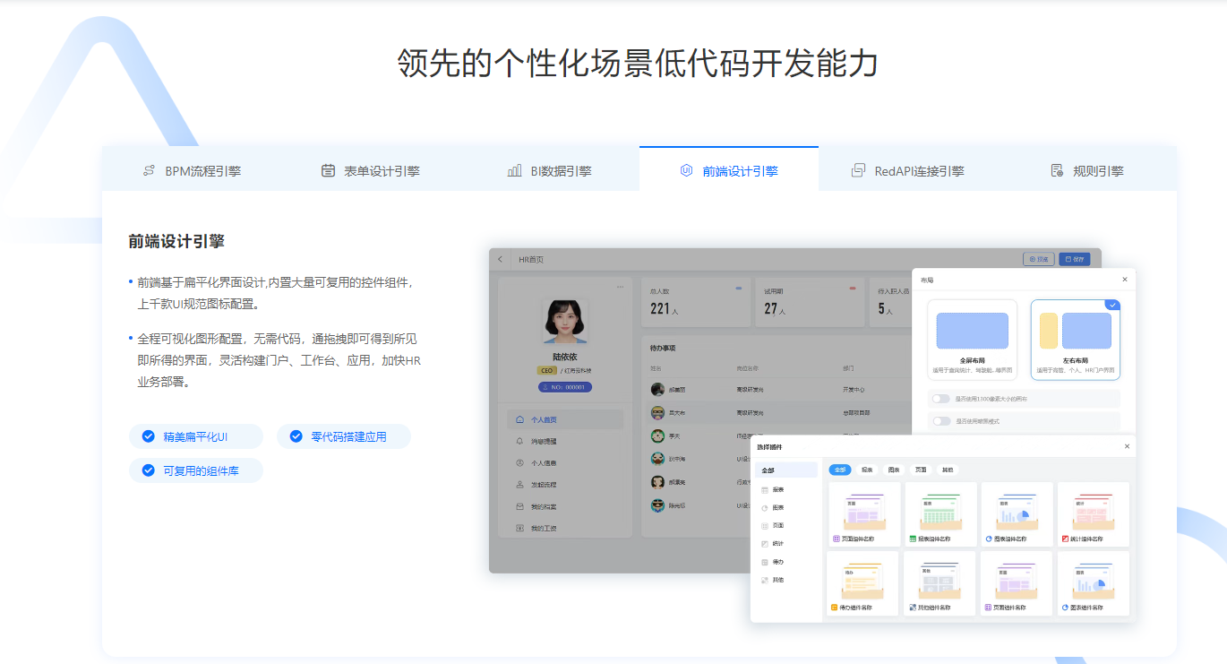The image size is (1227, 664).
Task: Click the back arrow beside HR首页
Action: coord(500,260)
